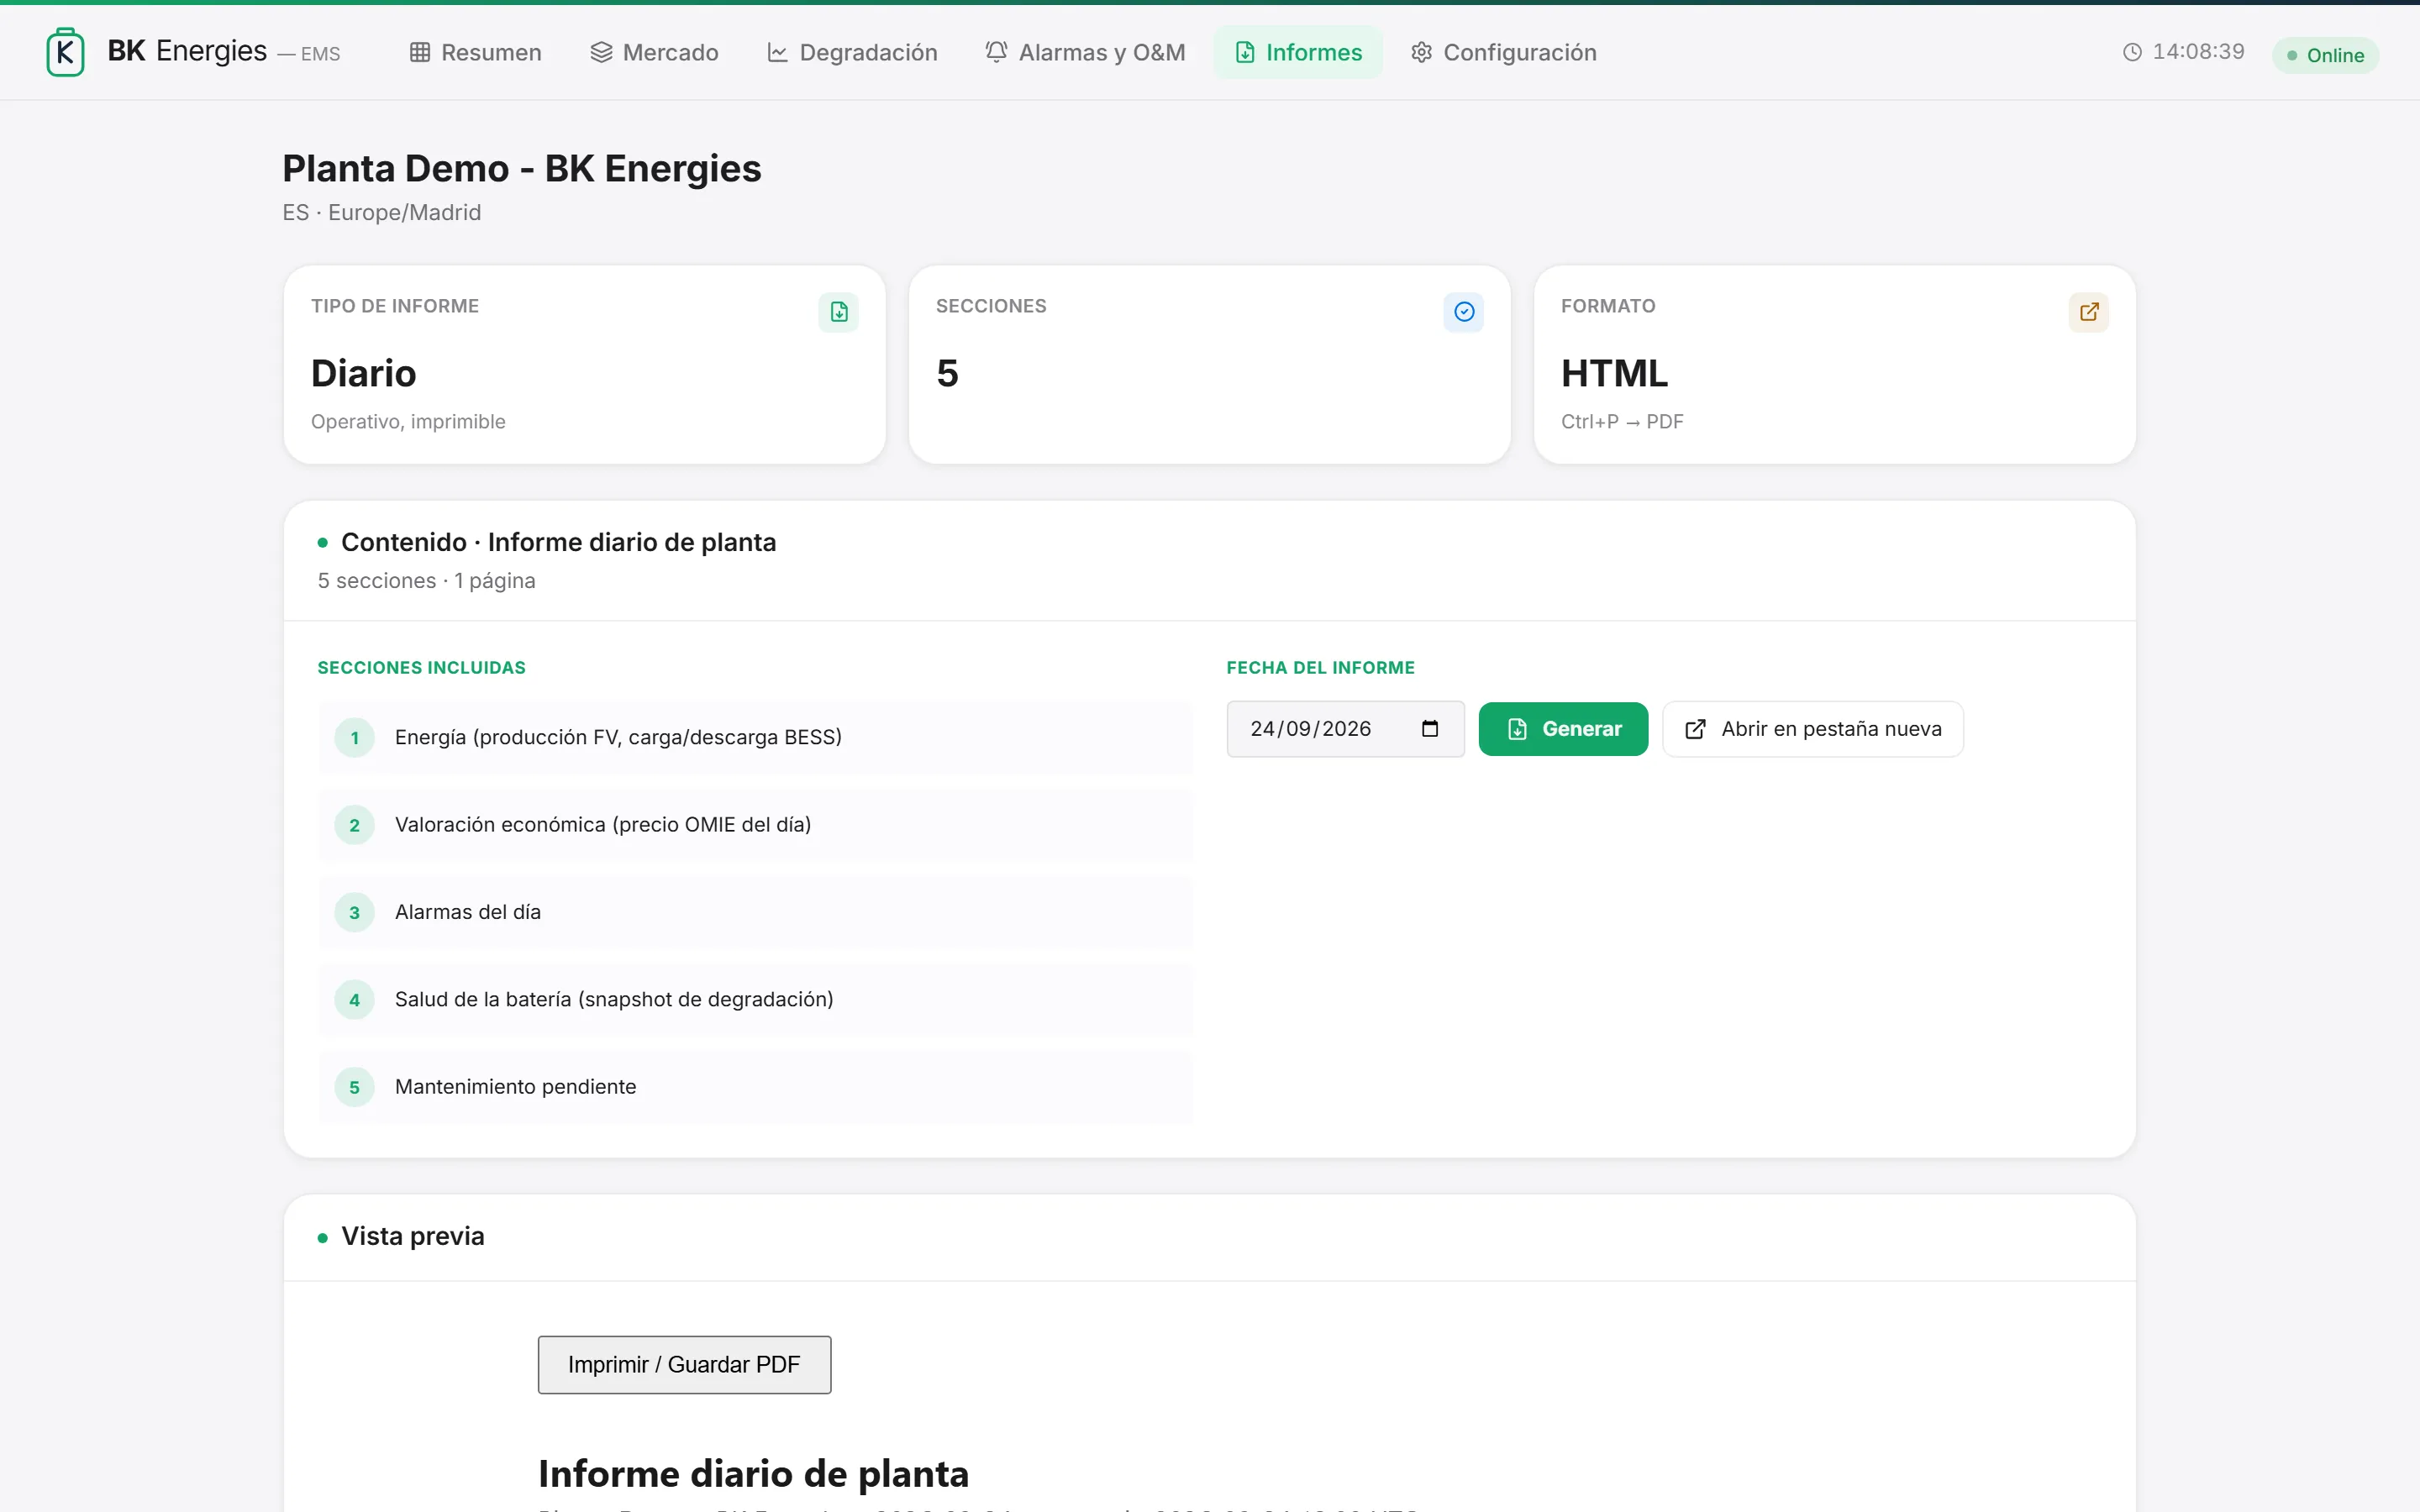Click the Resumen grid icon
The height and width of the screenshot is (1512, 2420).
click(x=420, y=52)
